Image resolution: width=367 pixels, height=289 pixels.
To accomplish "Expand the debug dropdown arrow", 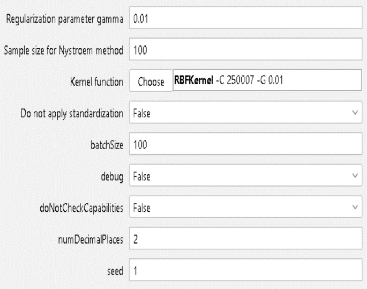I will pos(354,176).
